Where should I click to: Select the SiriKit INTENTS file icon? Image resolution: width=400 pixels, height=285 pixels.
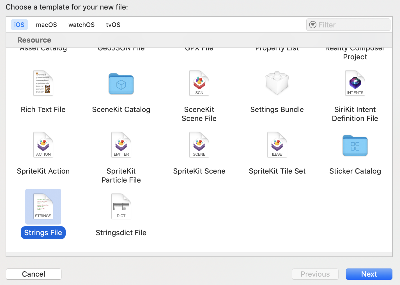point(355,83)
